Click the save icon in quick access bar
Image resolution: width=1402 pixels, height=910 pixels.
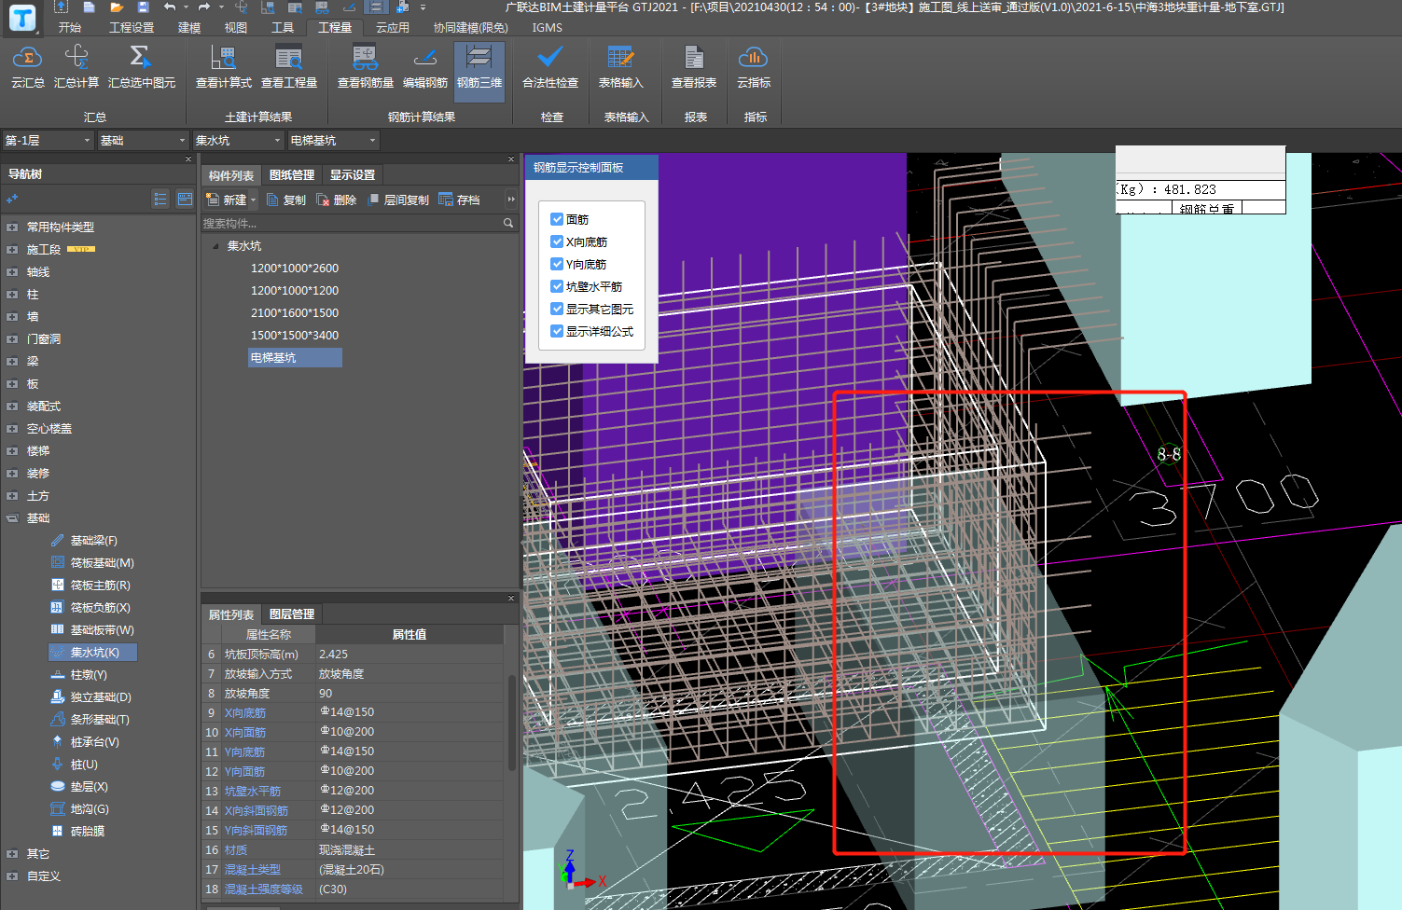tap(143, 7)
